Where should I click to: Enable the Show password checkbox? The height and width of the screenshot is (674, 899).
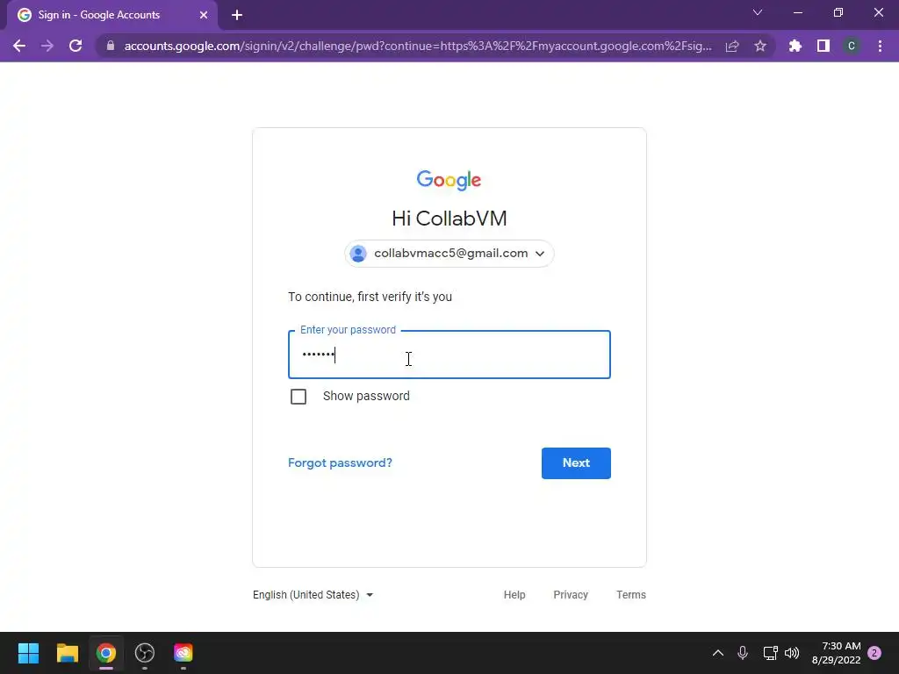coord(298,397)
